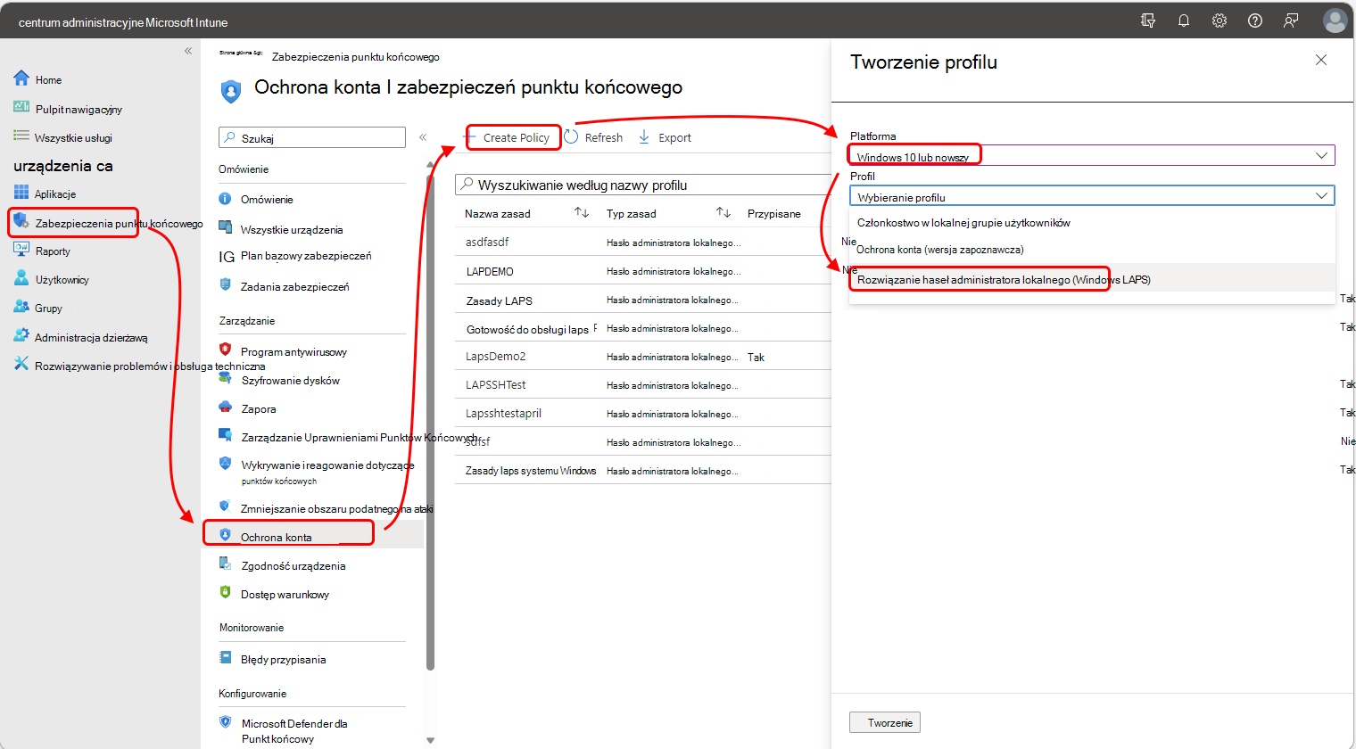The width and height of the screenshot is (1356, 749).
Task: Open the LAPSSHTest policy
Action: point(496,384)
